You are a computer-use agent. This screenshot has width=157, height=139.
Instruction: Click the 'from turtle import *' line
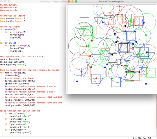(13, 21)
